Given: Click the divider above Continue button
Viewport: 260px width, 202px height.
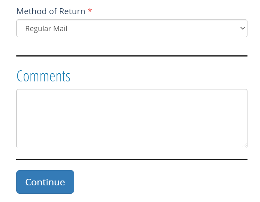Looking at the screenshot, I should [132, 159].
